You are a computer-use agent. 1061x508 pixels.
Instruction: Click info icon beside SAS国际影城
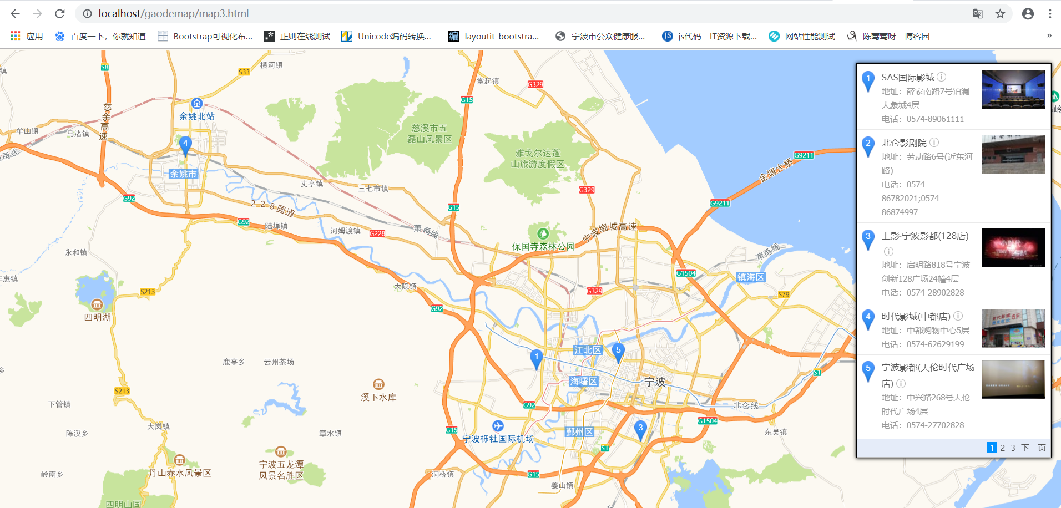pos(942,77)
